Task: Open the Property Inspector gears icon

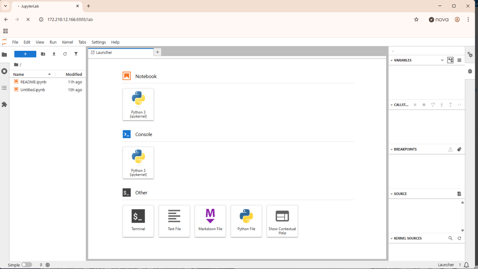Action: (x=470, y=55)
